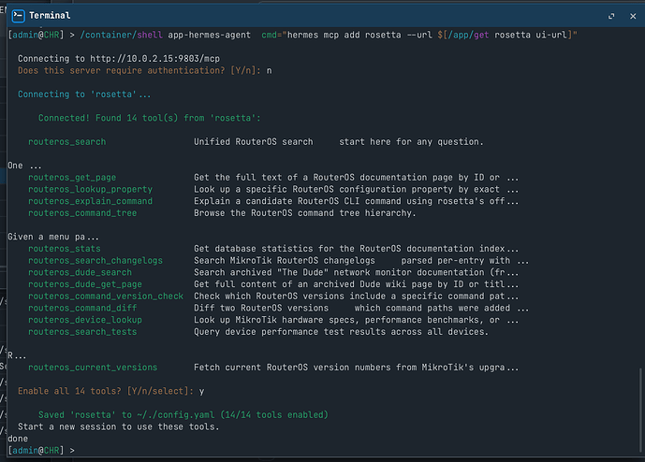Screen dimensions: 645x462
Task: Click the routeros_device_lookup entry
Action: (85, 320)
